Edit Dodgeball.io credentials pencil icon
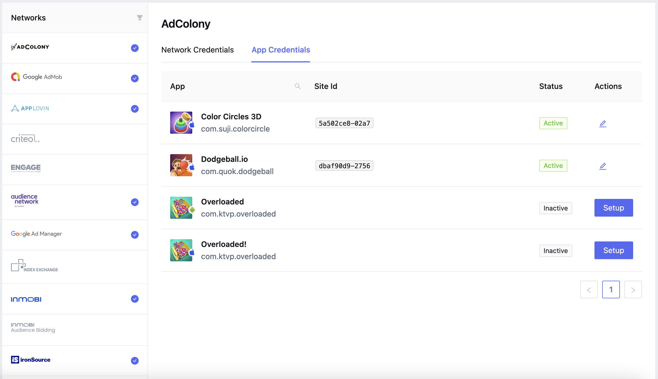The image size is (658, 379). 603,166
